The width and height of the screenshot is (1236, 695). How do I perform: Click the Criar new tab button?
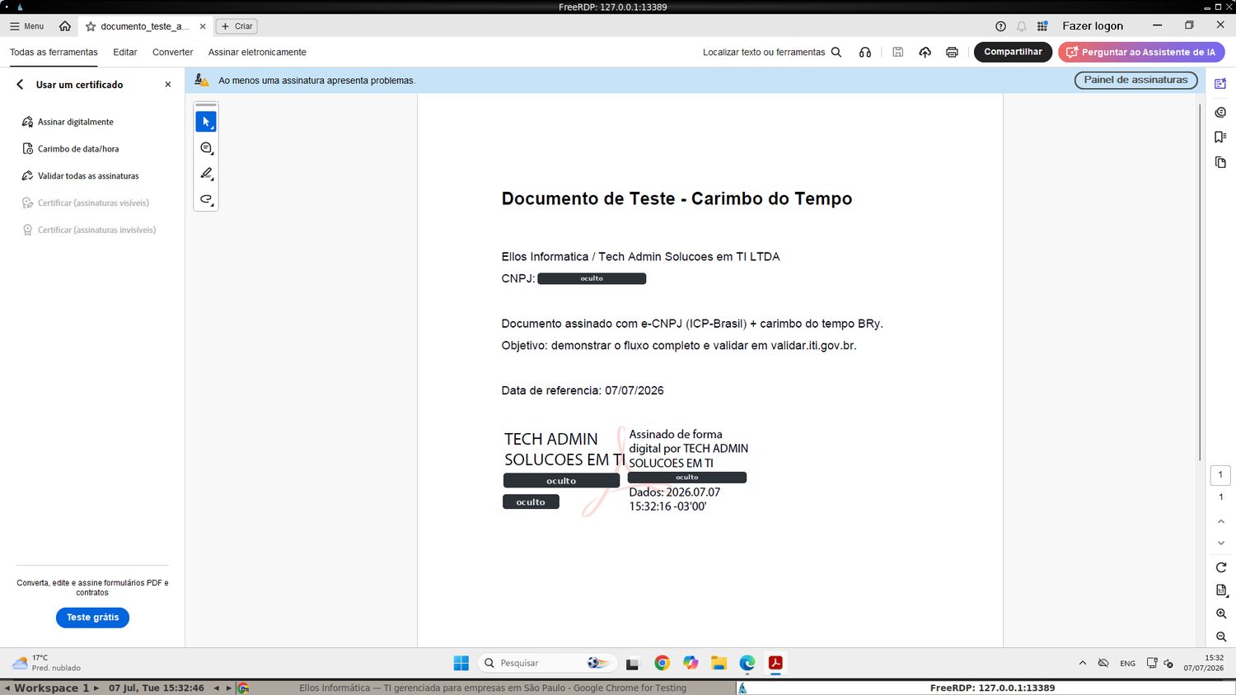coord(236,26)
